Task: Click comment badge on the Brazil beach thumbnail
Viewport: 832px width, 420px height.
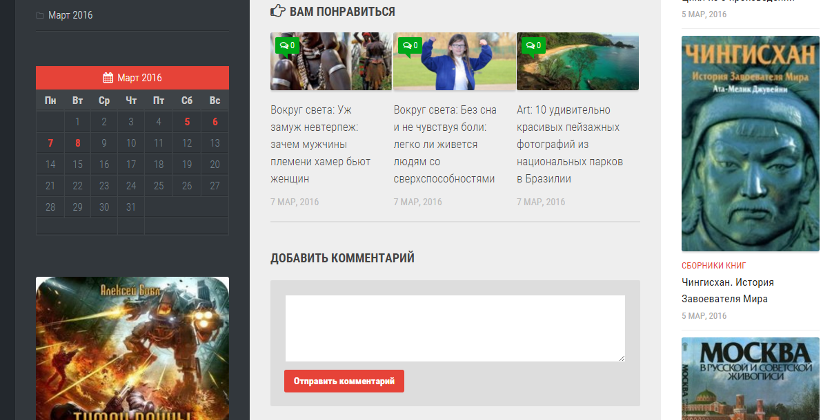Action: tap(533, 45)
